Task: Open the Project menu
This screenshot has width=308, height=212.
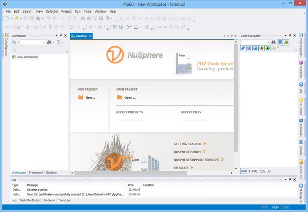Action: [x=66, y=11]
